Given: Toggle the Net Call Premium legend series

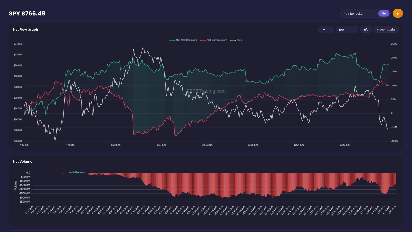Looking at the screenshot, I should pyautogui.click(x=183, y=40).
